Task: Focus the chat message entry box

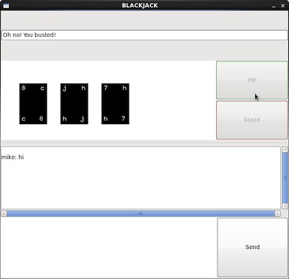Action: tap(109, 247)
